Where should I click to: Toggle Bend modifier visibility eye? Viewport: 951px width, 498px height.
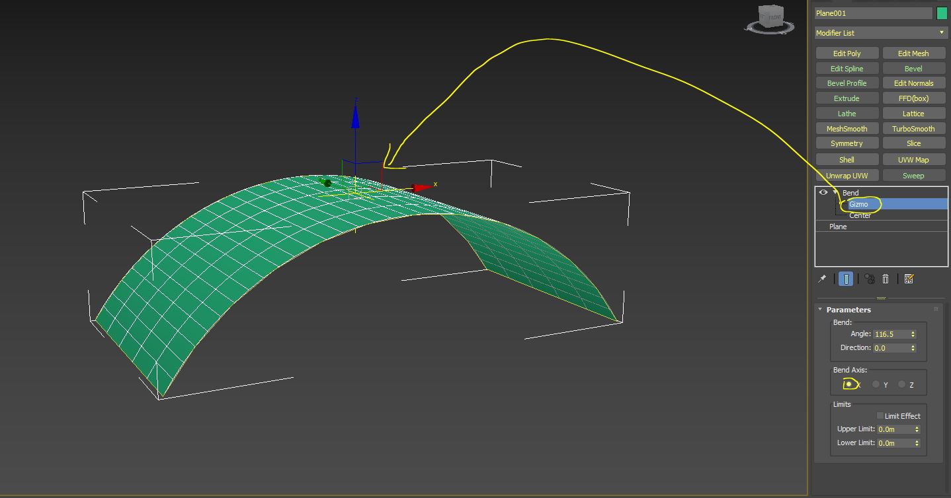click(x=823, y=192)
